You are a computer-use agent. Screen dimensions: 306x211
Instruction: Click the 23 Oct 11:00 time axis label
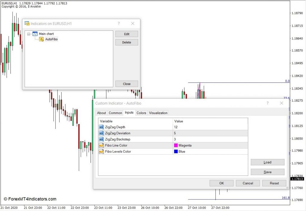[x=103, y=208]
